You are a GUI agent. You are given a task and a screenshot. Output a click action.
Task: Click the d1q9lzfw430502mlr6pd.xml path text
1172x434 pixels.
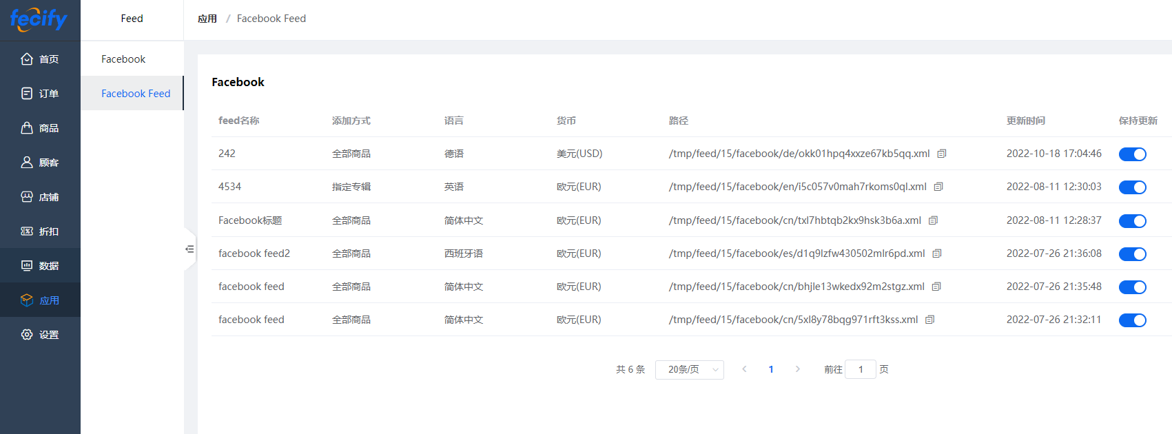tap(797, 254)
